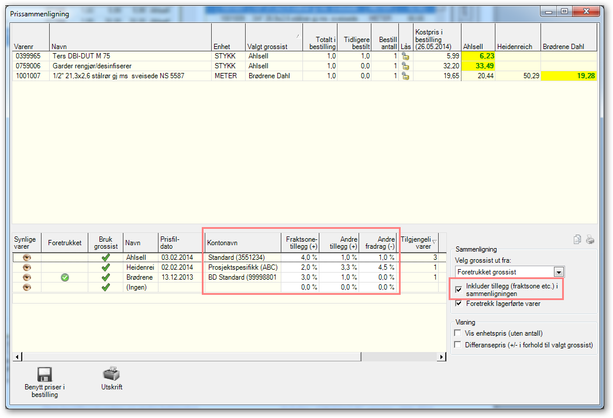Click the Kontonavn column header
613x418 pixels.
(x=243, y=243)
